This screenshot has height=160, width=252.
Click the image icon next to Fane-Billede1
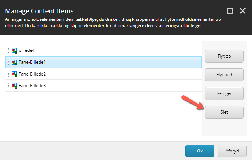14,62
